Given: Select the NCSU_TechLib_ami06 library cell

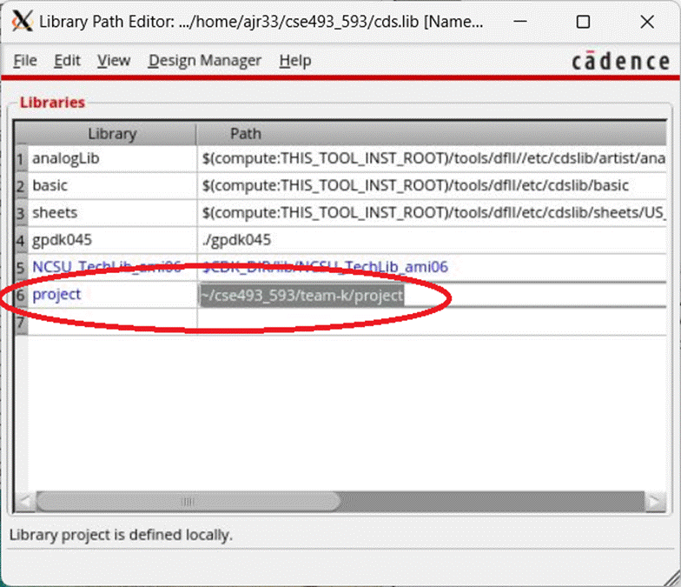Looking at the screenshot, I should [x=112, y=266].
